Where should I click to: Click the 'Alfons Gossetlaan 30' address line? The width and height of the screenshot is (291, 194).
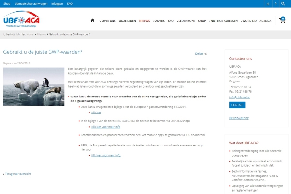coord(242,73)
